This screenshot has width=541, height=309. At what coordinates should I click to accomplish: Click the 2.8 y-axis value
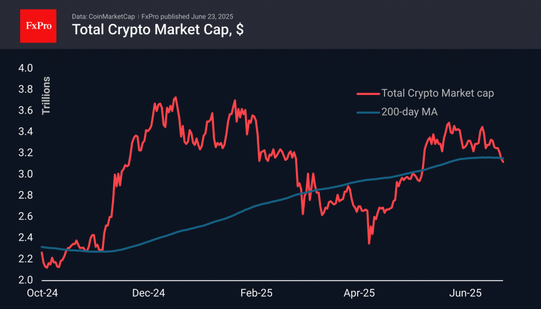(x=26, y=195)
